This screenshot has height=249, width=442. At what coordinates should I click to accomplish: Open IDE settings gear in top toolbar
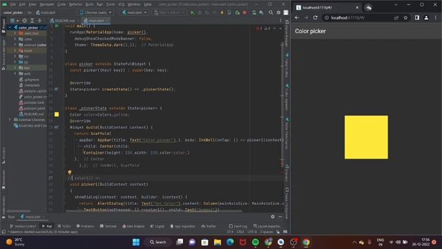[278, 12]
